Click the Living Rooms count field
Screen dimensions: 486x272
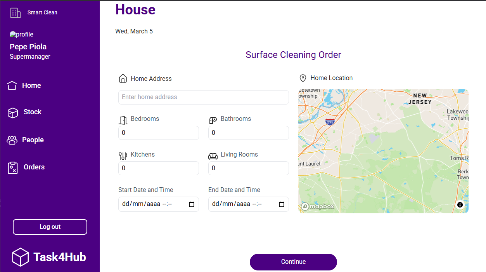tap(248, 168)
